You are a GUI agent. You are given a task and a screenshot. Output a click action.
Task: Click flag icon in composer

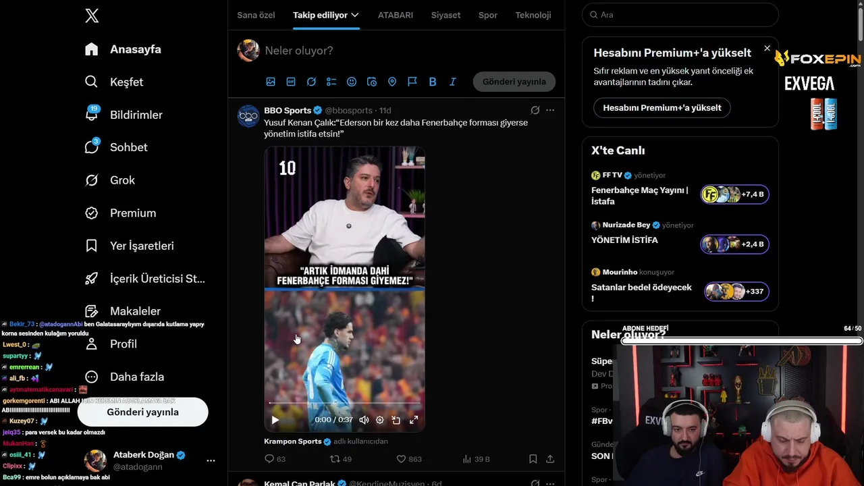[412, 82]
